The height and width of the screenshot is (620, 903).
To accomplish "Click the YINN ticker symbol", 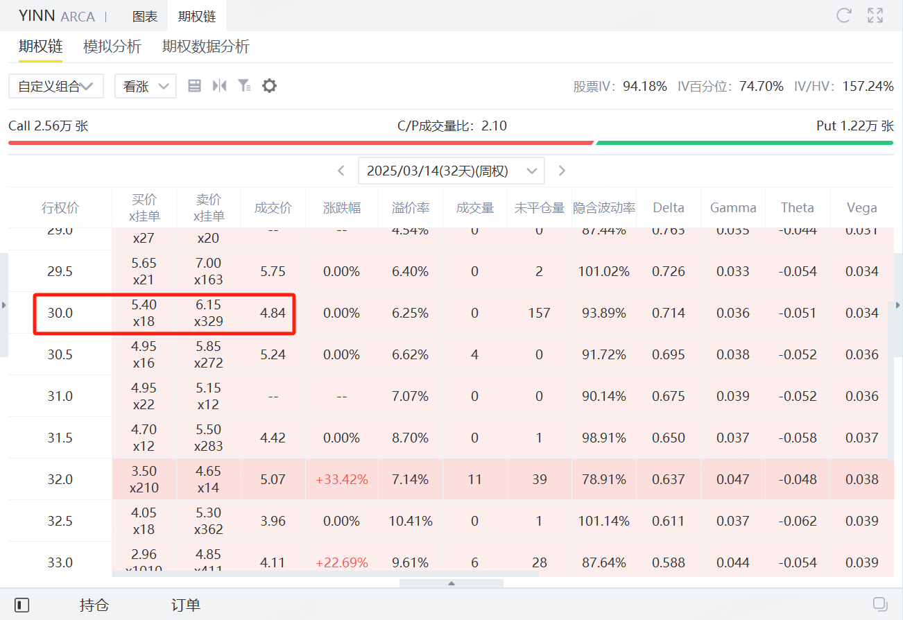I will (x=36, y=15).
